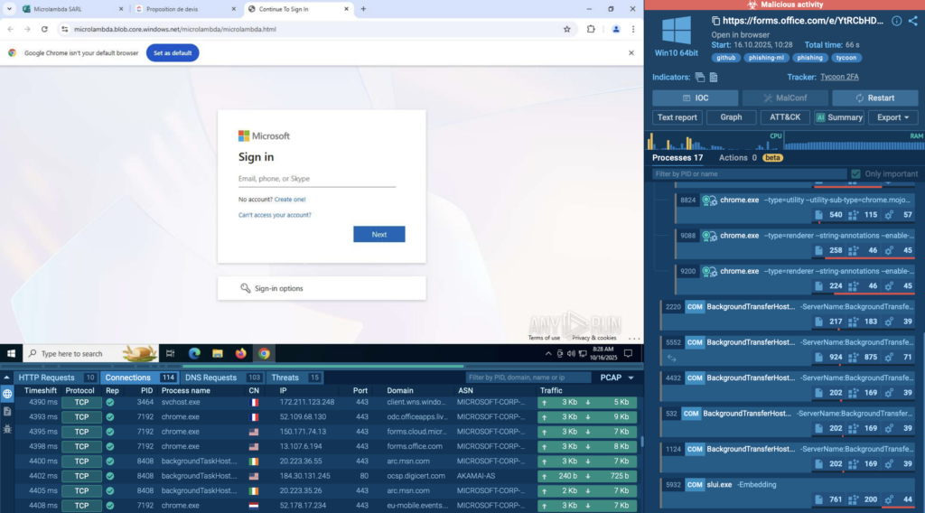Open the Export dropdown
925x513 pixels.
click(892, 117)
